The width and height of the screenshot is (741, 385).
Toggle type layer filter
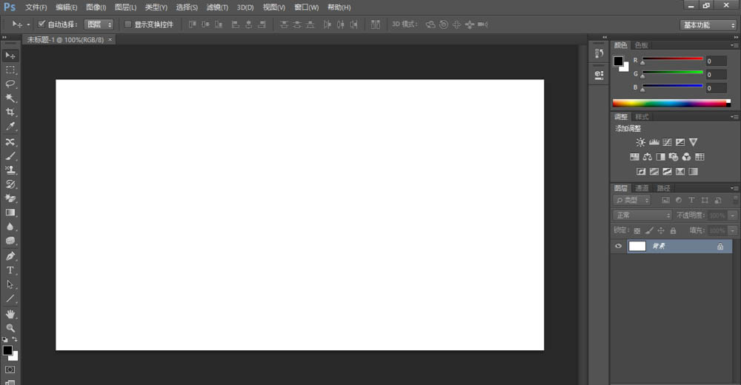[x=691, y=201]
